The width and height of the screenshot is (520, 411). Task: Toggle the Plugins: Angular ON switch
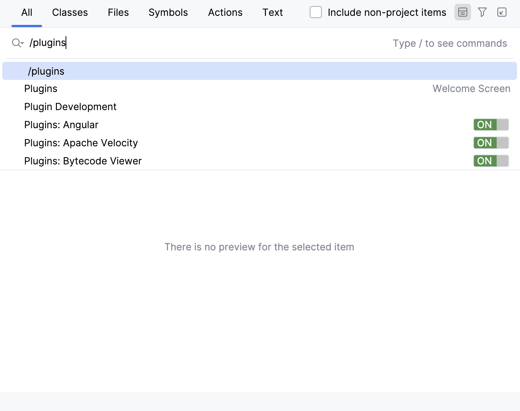click(491, 125)
